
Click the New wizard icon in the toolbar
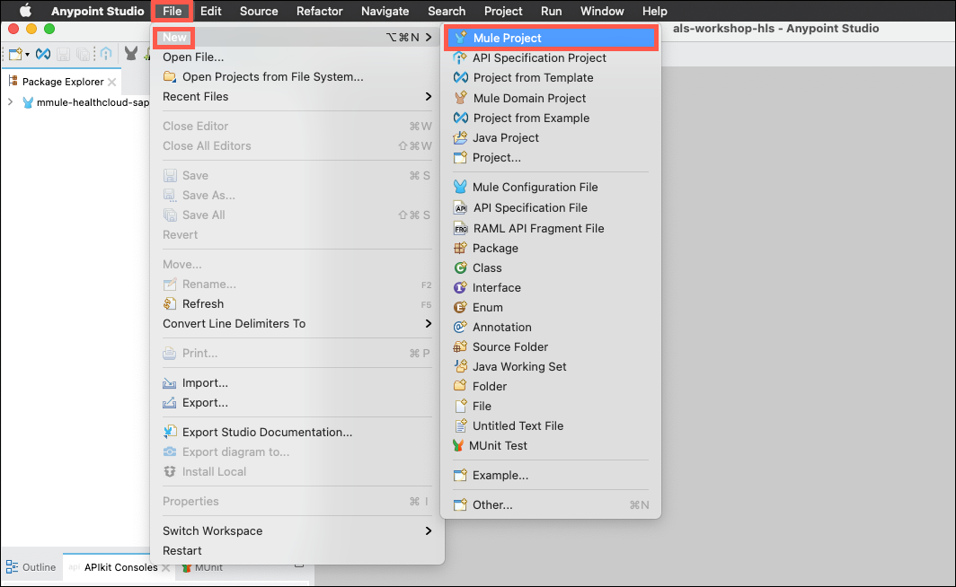15,54
